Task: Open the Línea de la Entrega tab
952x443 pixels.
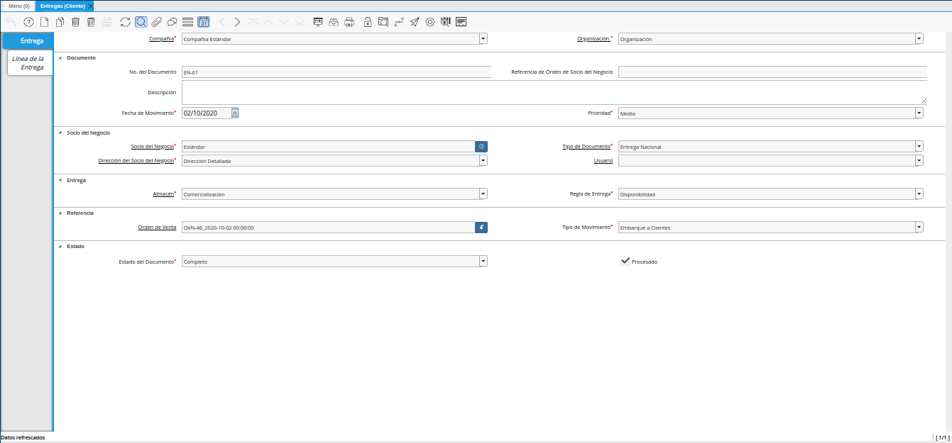Action: point(30,63)
